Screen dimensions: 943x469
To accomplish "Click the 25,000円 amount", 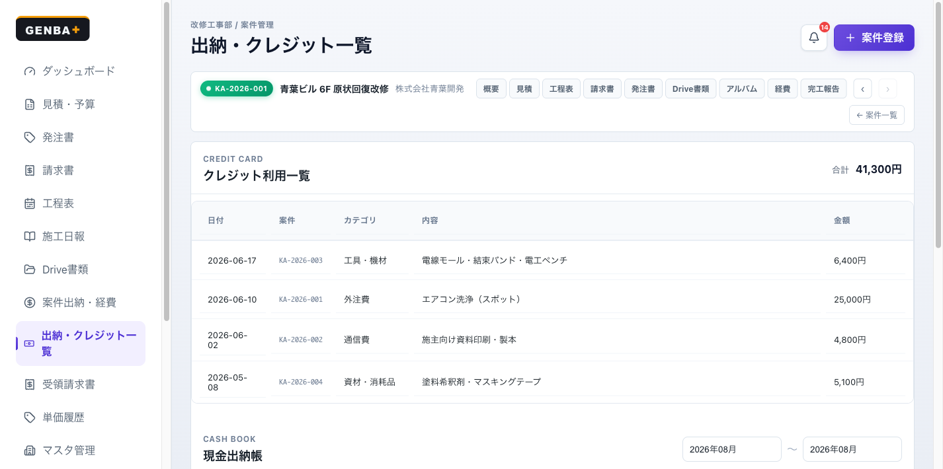I will tap(852, 299).
